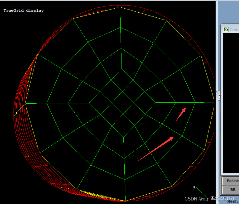This screenshot has width=239, height=204.
Task: Click the X axis label of the orientation triad
Action: (x=194, y=187)
